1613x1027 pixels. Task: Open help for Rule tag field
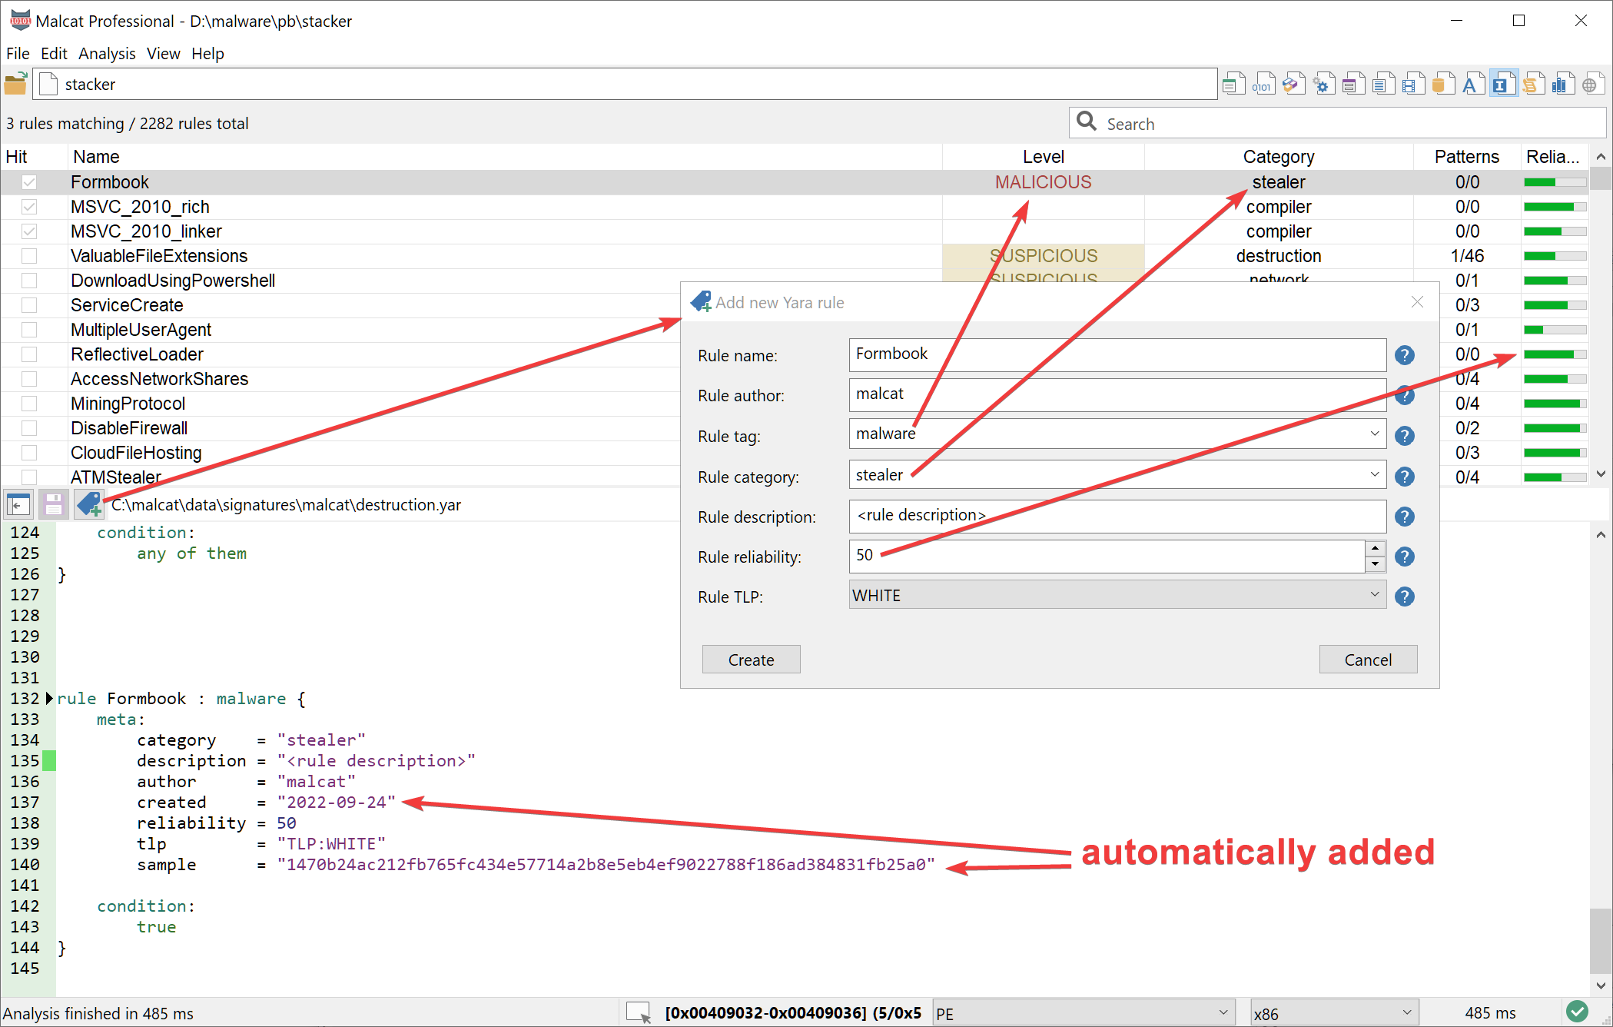click(1405, 436)
